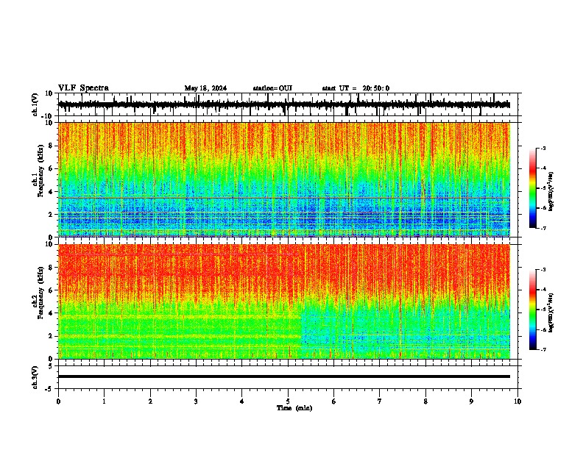Click the black ch.3 voltage trace
583x450 pixels.
click(284, 376)
